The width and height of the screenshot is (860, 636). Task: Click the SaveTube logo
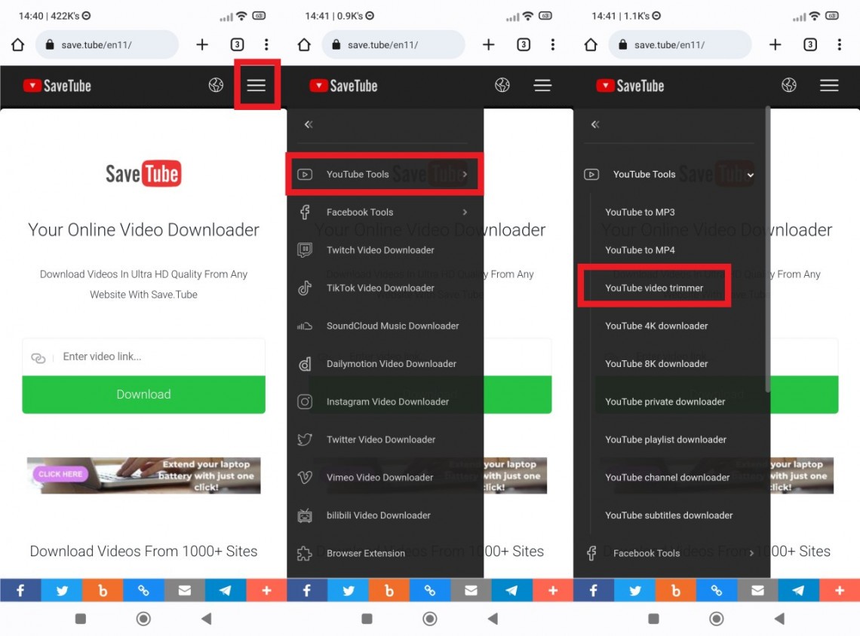[x=57, y=85]
